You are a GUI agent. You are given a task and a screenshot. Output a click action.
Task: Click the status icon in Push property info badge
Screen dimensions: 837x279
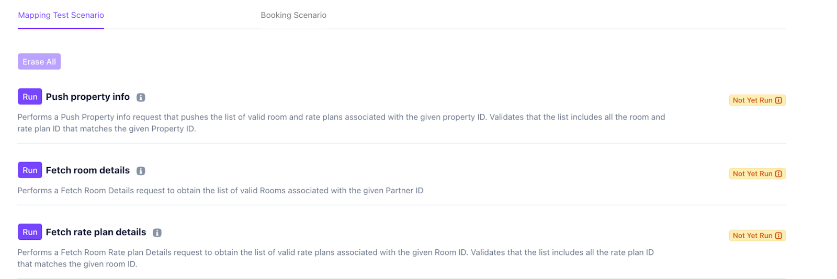778,100
